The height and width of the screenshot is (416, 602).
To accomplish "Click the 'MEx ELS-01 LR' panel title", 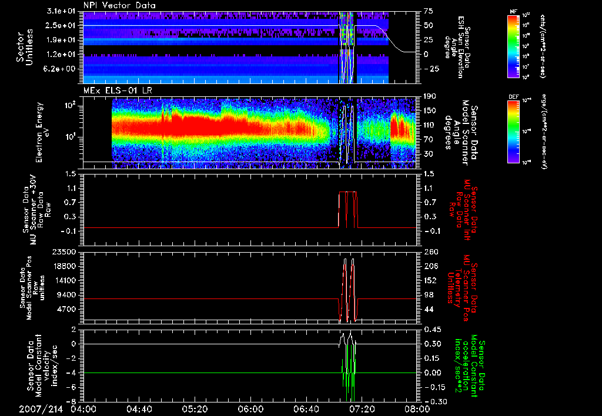I will coord(118,91).
